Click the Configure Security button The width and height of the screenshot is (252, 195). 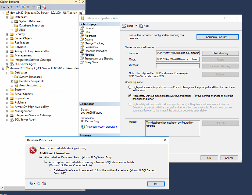pos(217,37)
